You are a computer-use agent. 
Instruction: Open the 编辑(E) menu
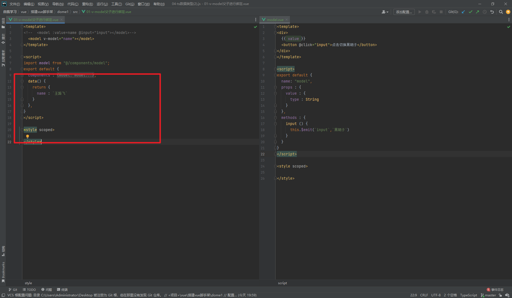coord(29,4)
